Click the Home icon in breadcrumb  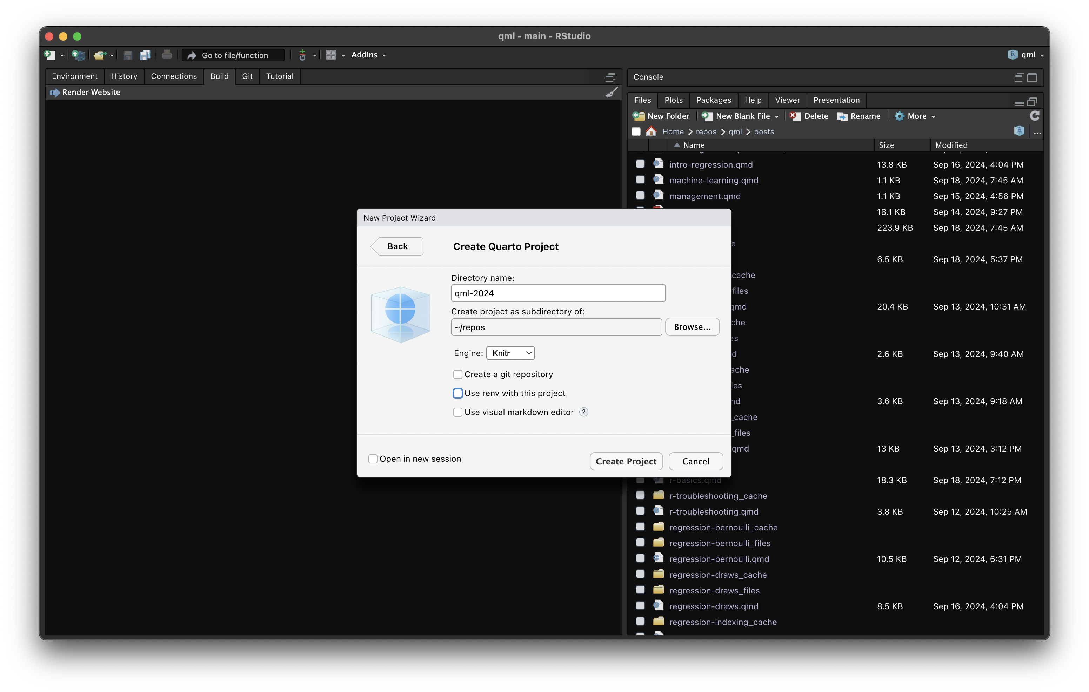click(x=651, y=131)
